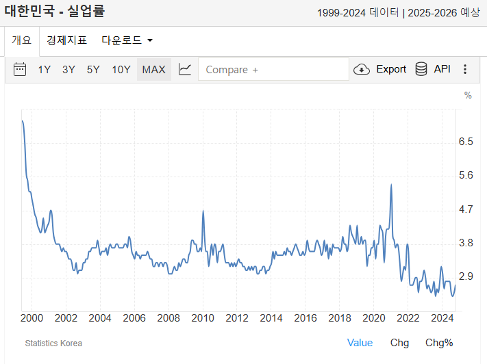Click the 4.7 y-axis label
The image size is (487, 364).
click(x=466, y=209)
